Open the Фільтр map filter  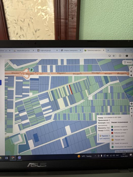pyautogui.click(x=128, y=62)
